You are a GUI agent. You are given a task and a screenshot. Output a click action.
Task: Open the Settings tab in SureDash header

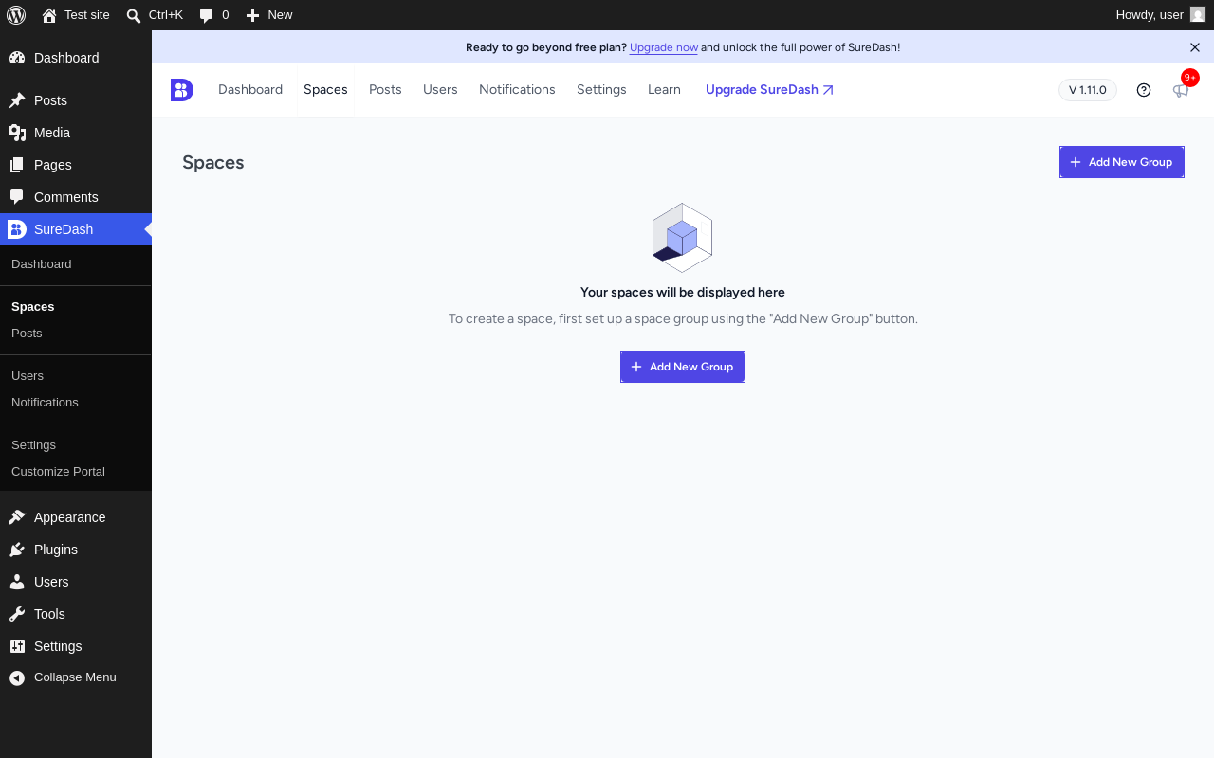tap(601, 90)
